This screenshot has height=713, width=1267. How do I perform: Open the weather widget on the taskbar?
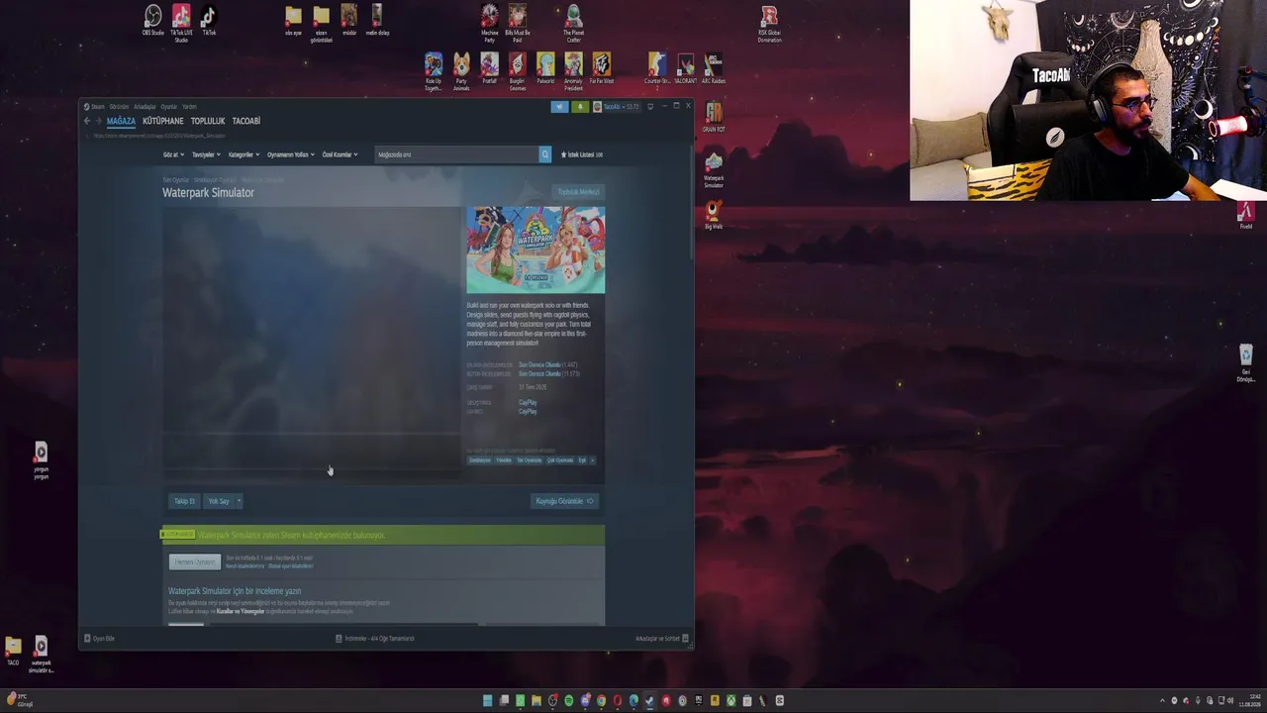(18, 700)
